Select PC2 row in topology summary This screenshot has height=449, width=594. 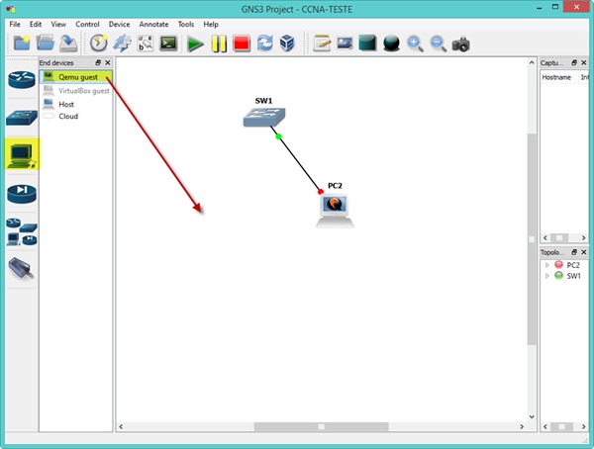tap(564, 265)
